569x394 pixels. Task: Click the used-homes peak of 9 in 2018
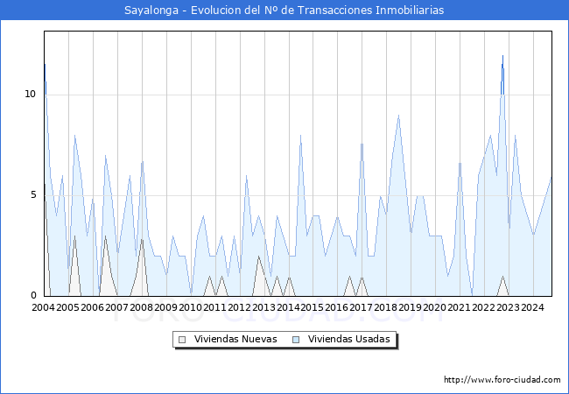[399, 116]
